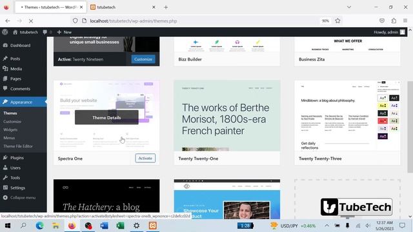
Task: Open taskbar search icon
Action: pyautogui.click(x=23, y=226)
